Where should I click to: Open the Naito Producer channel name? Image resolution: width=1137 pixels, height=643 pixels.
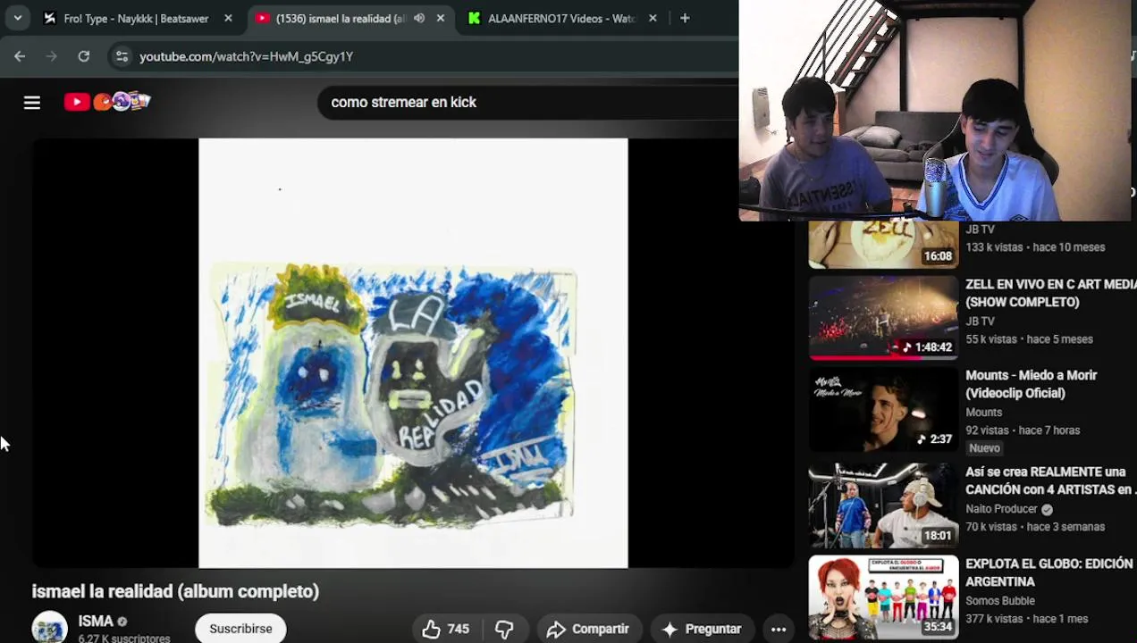(x=1001, y=509)
